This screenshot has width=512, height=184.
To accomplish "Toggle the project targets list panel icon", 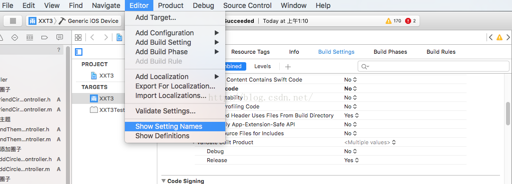I will pos(78,52).
